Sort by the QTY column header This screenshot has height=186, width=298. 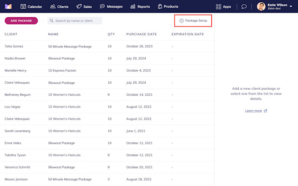click(111, 34)
